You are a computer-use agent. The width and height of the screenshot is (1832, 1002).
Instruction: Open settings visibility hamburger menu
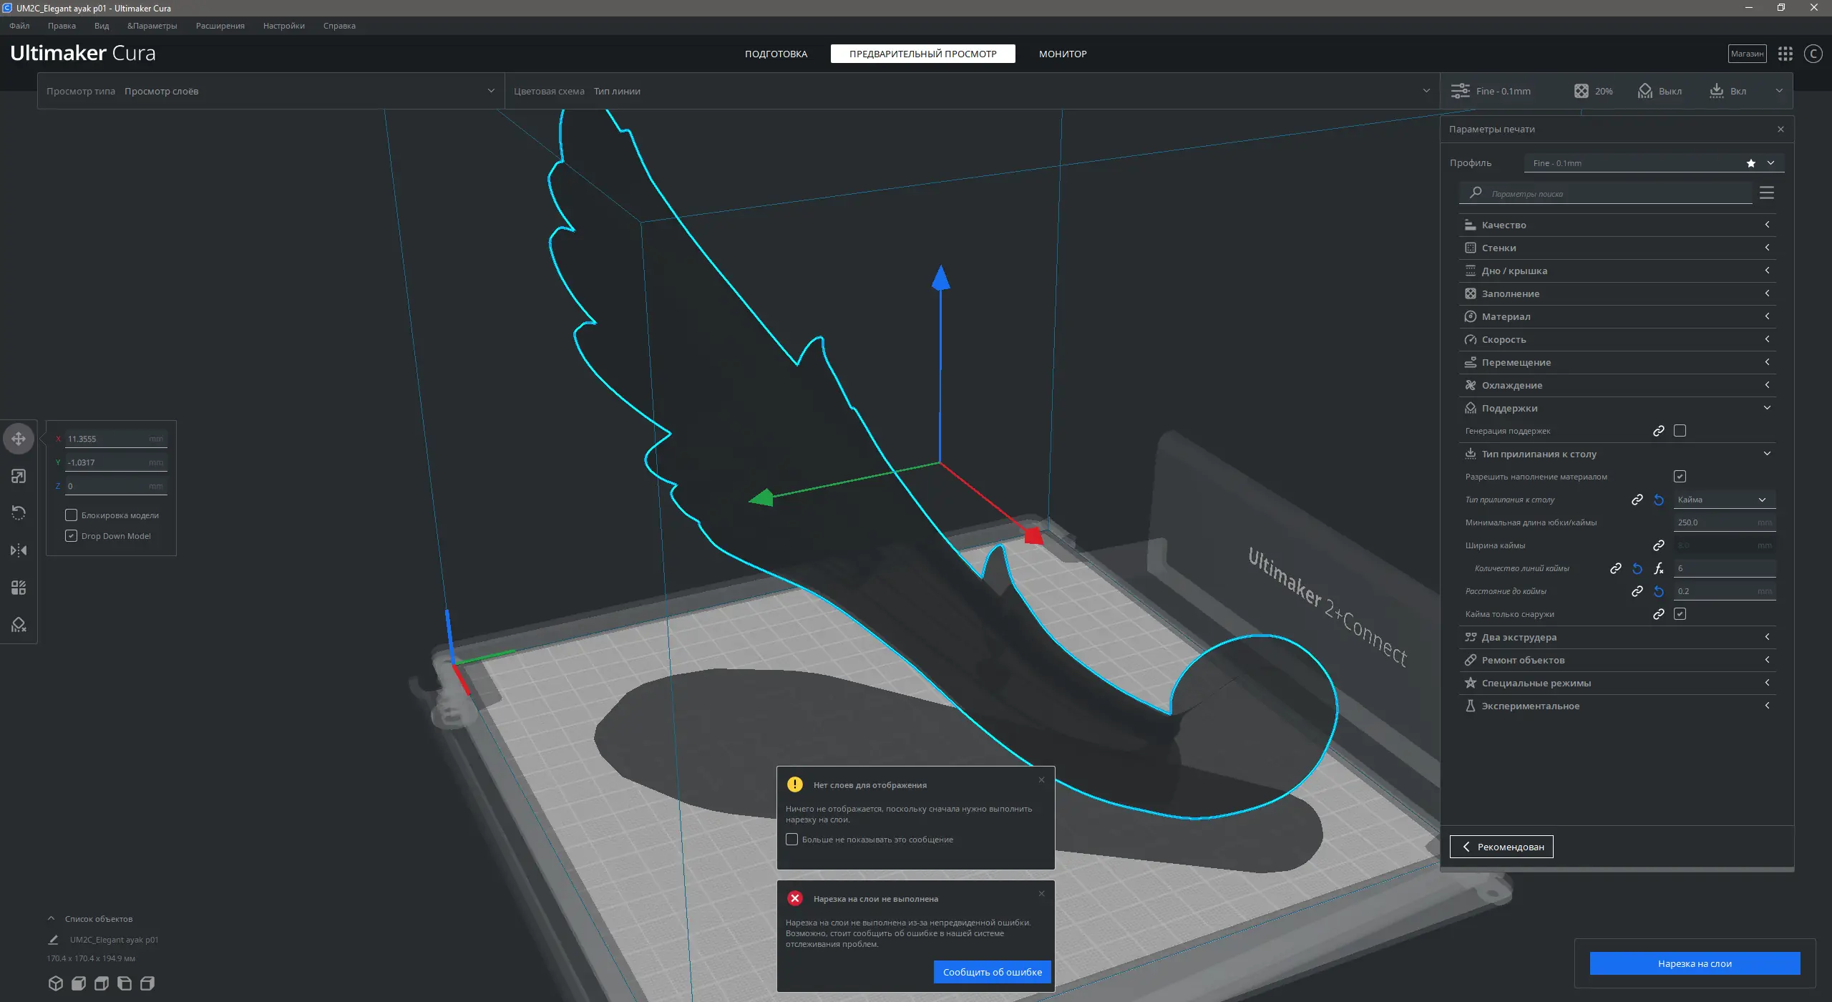coord(1766,193)
